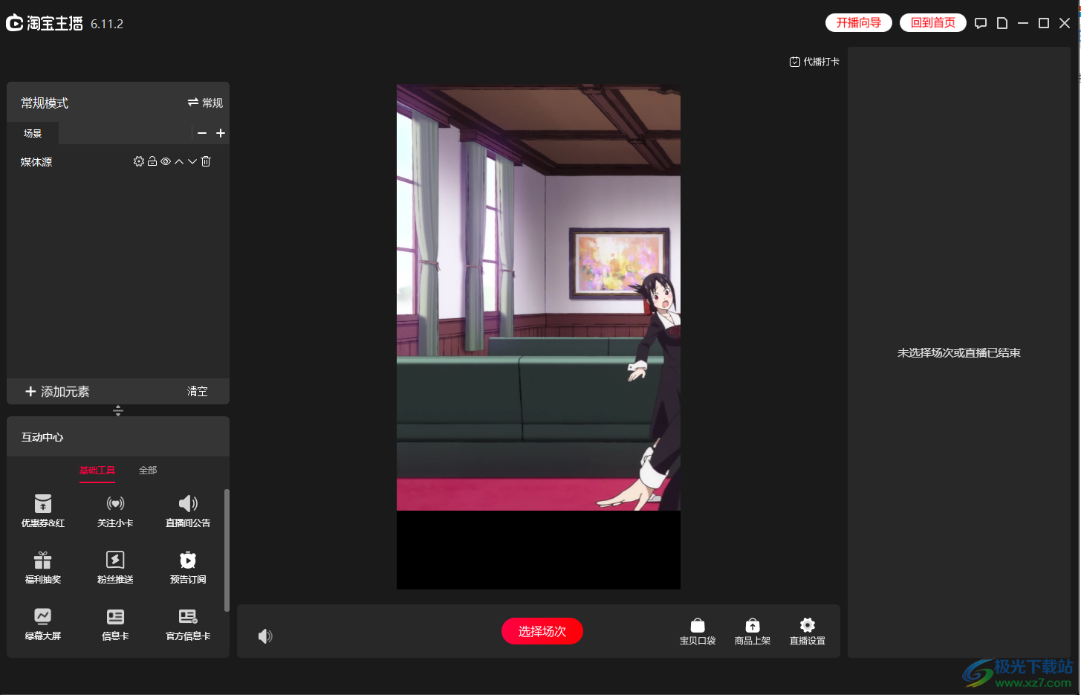The width and height of the screenshot is (1081, 695).
Task: Click the 互动中心 scrollbar
Action: 227,550
